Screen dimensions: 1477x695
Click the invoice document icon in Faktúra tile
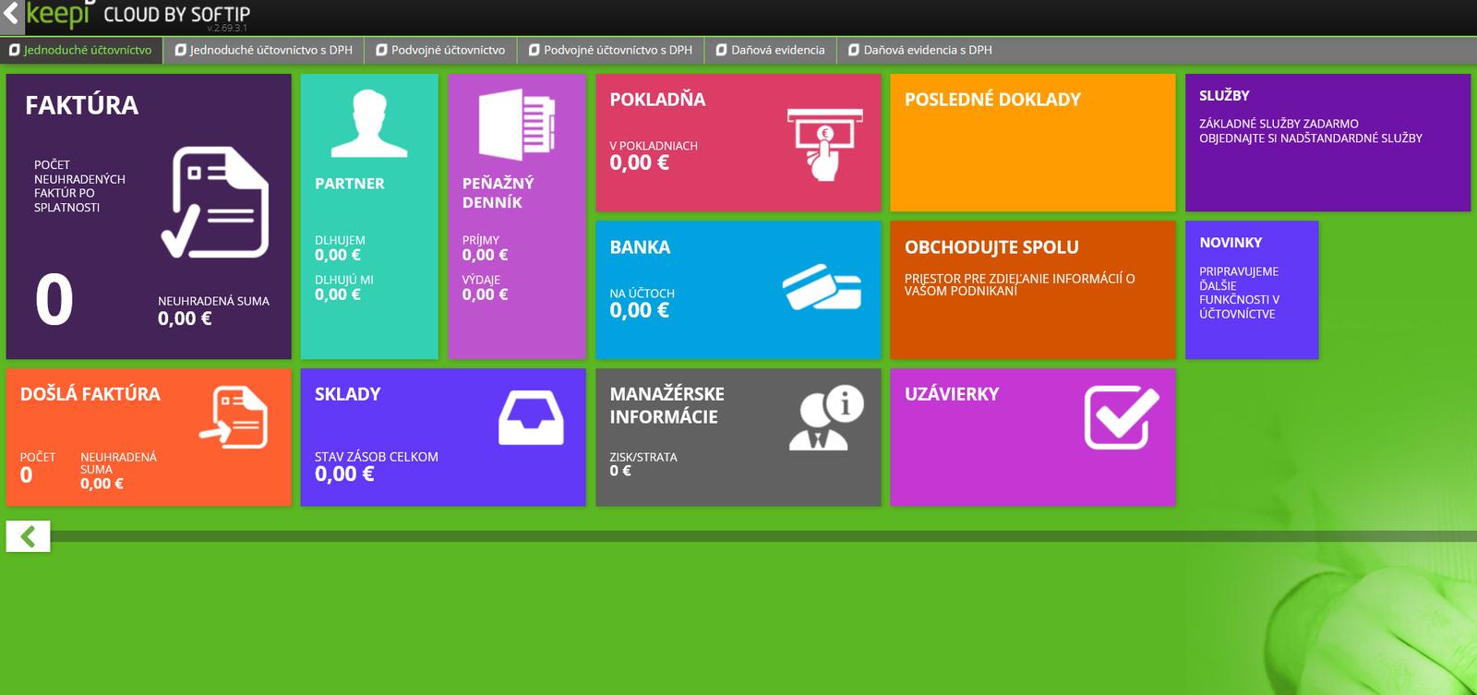pyautogui.click(x=215, y=202)
